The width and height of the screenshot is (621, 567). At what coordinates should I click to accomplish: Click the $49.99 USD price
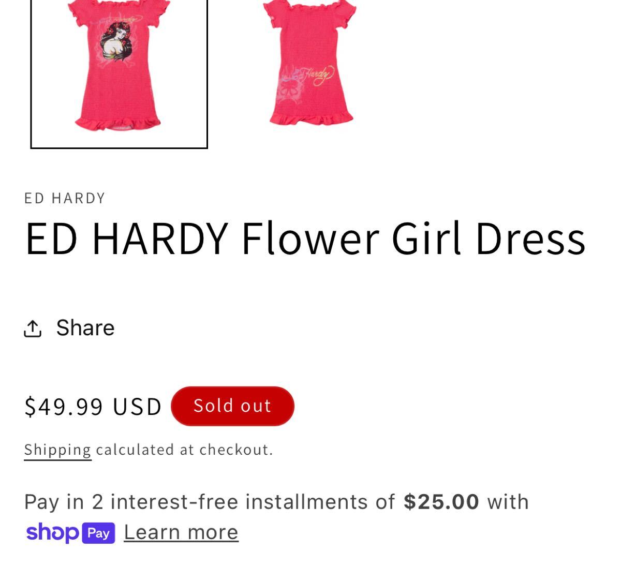coord(93,406)
